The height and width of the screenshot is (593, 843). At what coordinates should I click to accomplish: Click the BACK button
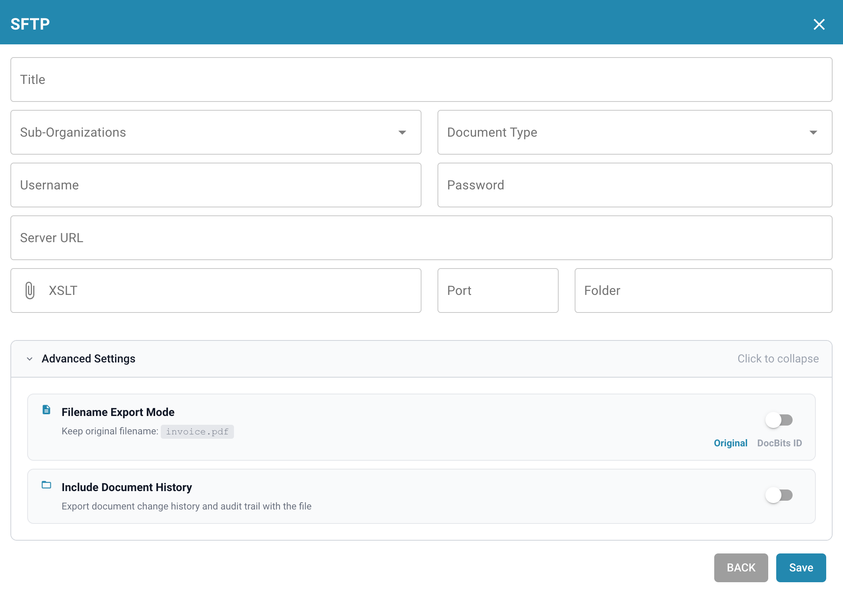(x=741, y=568)
